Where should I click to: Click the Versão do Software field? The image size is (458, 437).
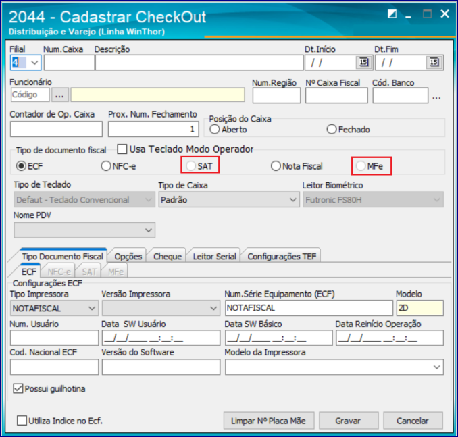(x=161, y=367)
